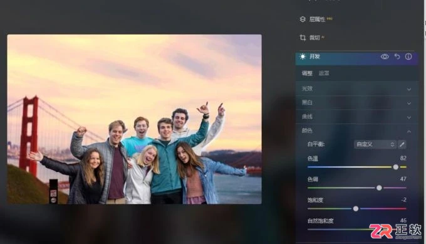Image resolution: width=426 pixels, height=244 pixels.
Task: Click the 光效 section label
Action: coord(307,88)
